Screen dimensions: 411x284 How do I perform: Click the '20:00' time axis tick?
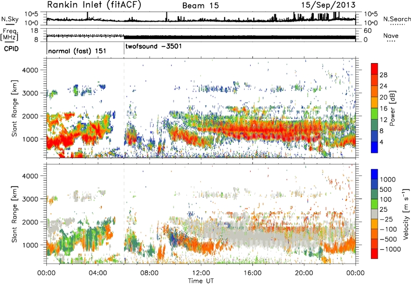[304, 273]
